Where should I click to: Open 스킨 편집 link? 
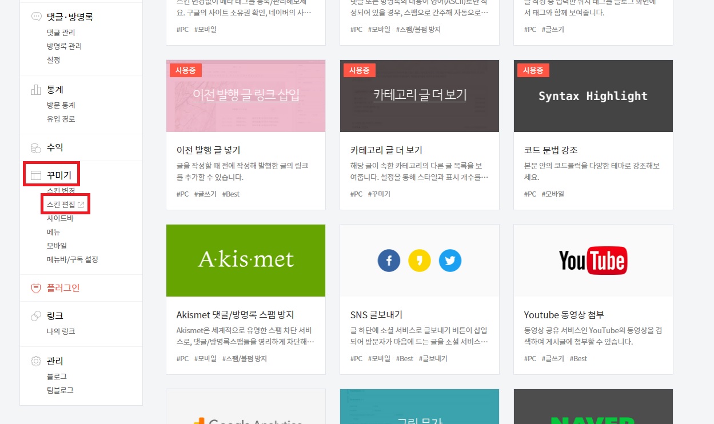click(61, 205)
